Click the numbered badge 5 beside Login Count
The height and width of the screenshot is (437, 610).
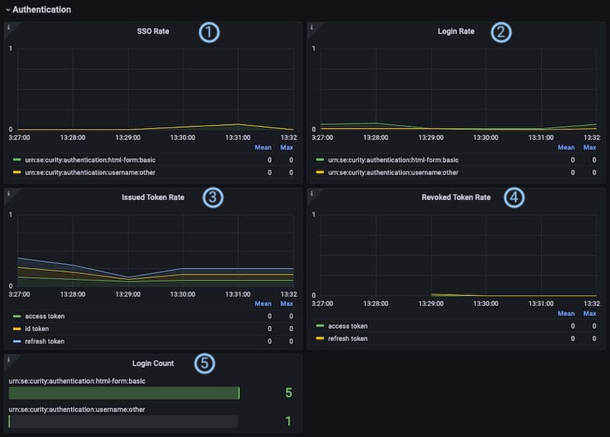click(x=204, y=363)
